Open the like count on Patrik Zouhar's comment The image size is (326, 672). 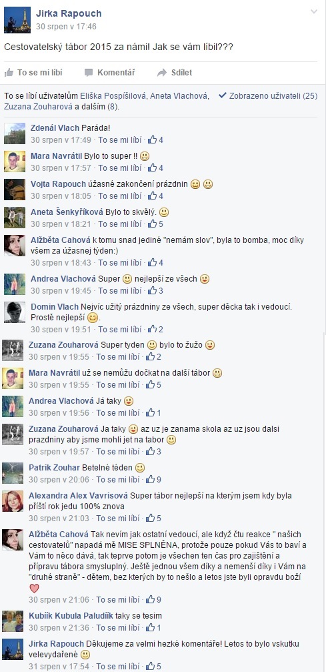tap(153, 480)
